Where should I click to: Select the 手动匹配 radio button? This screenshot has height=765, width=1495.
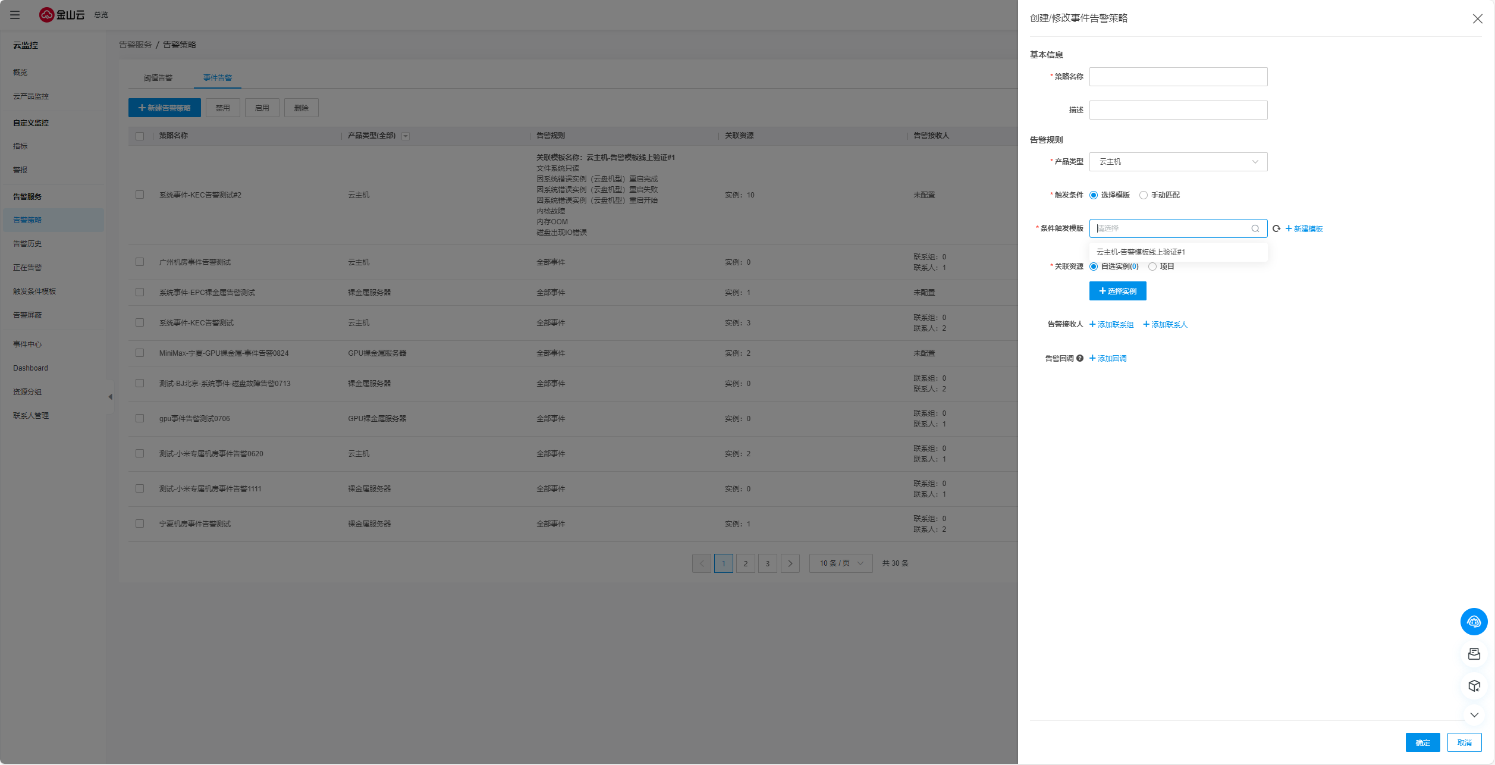[1143, 195]
